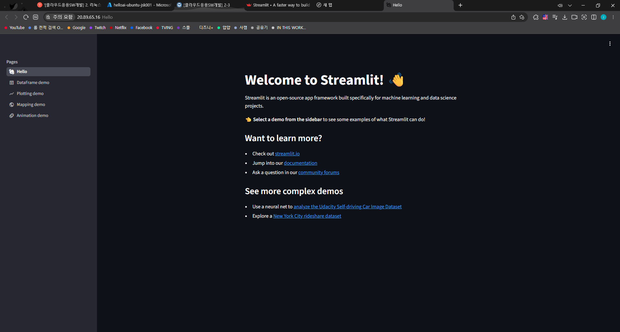Switch to the helloai-ubuntu-jsk001 Microsoft tab
The image size is (620, 332).
click(x=139, y=5)
